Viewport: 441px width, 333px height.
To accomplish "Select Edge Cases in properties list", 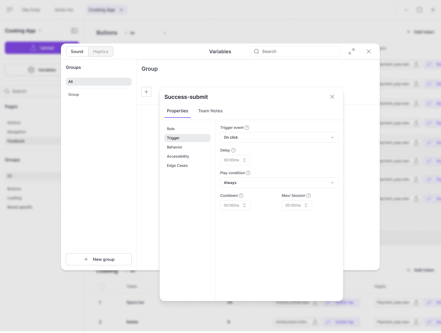I will (187, 166).
